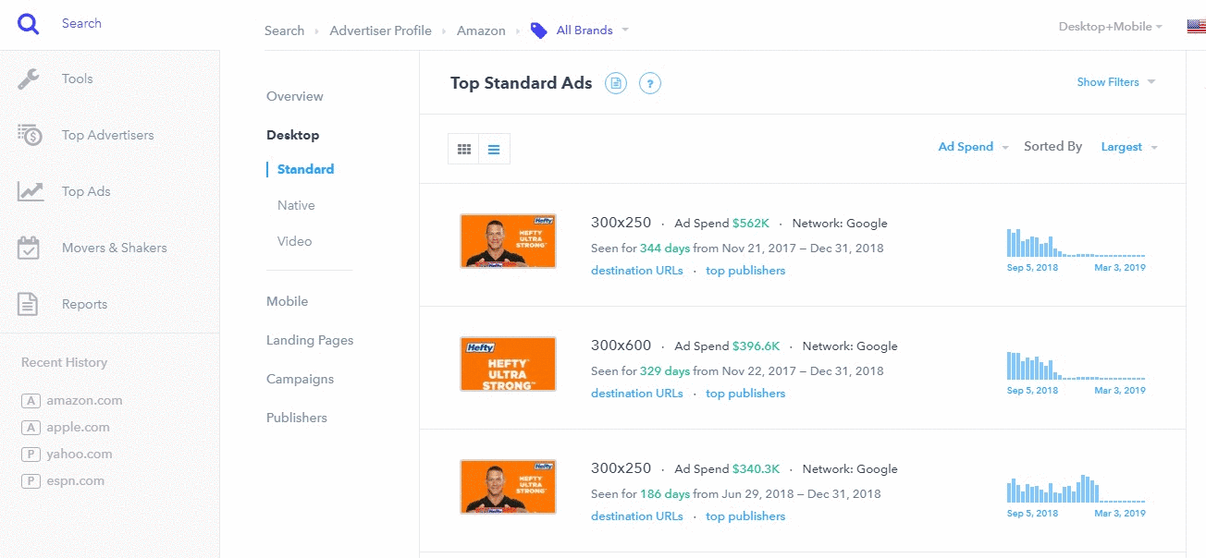Open the Landing Pages section
Viewport: 1206px width, 558px height.
coord(310,340)
